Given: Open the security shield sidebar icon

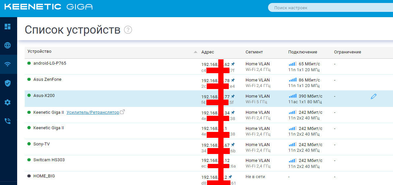Looking at the screenshot, I should (x=8, y=83).
